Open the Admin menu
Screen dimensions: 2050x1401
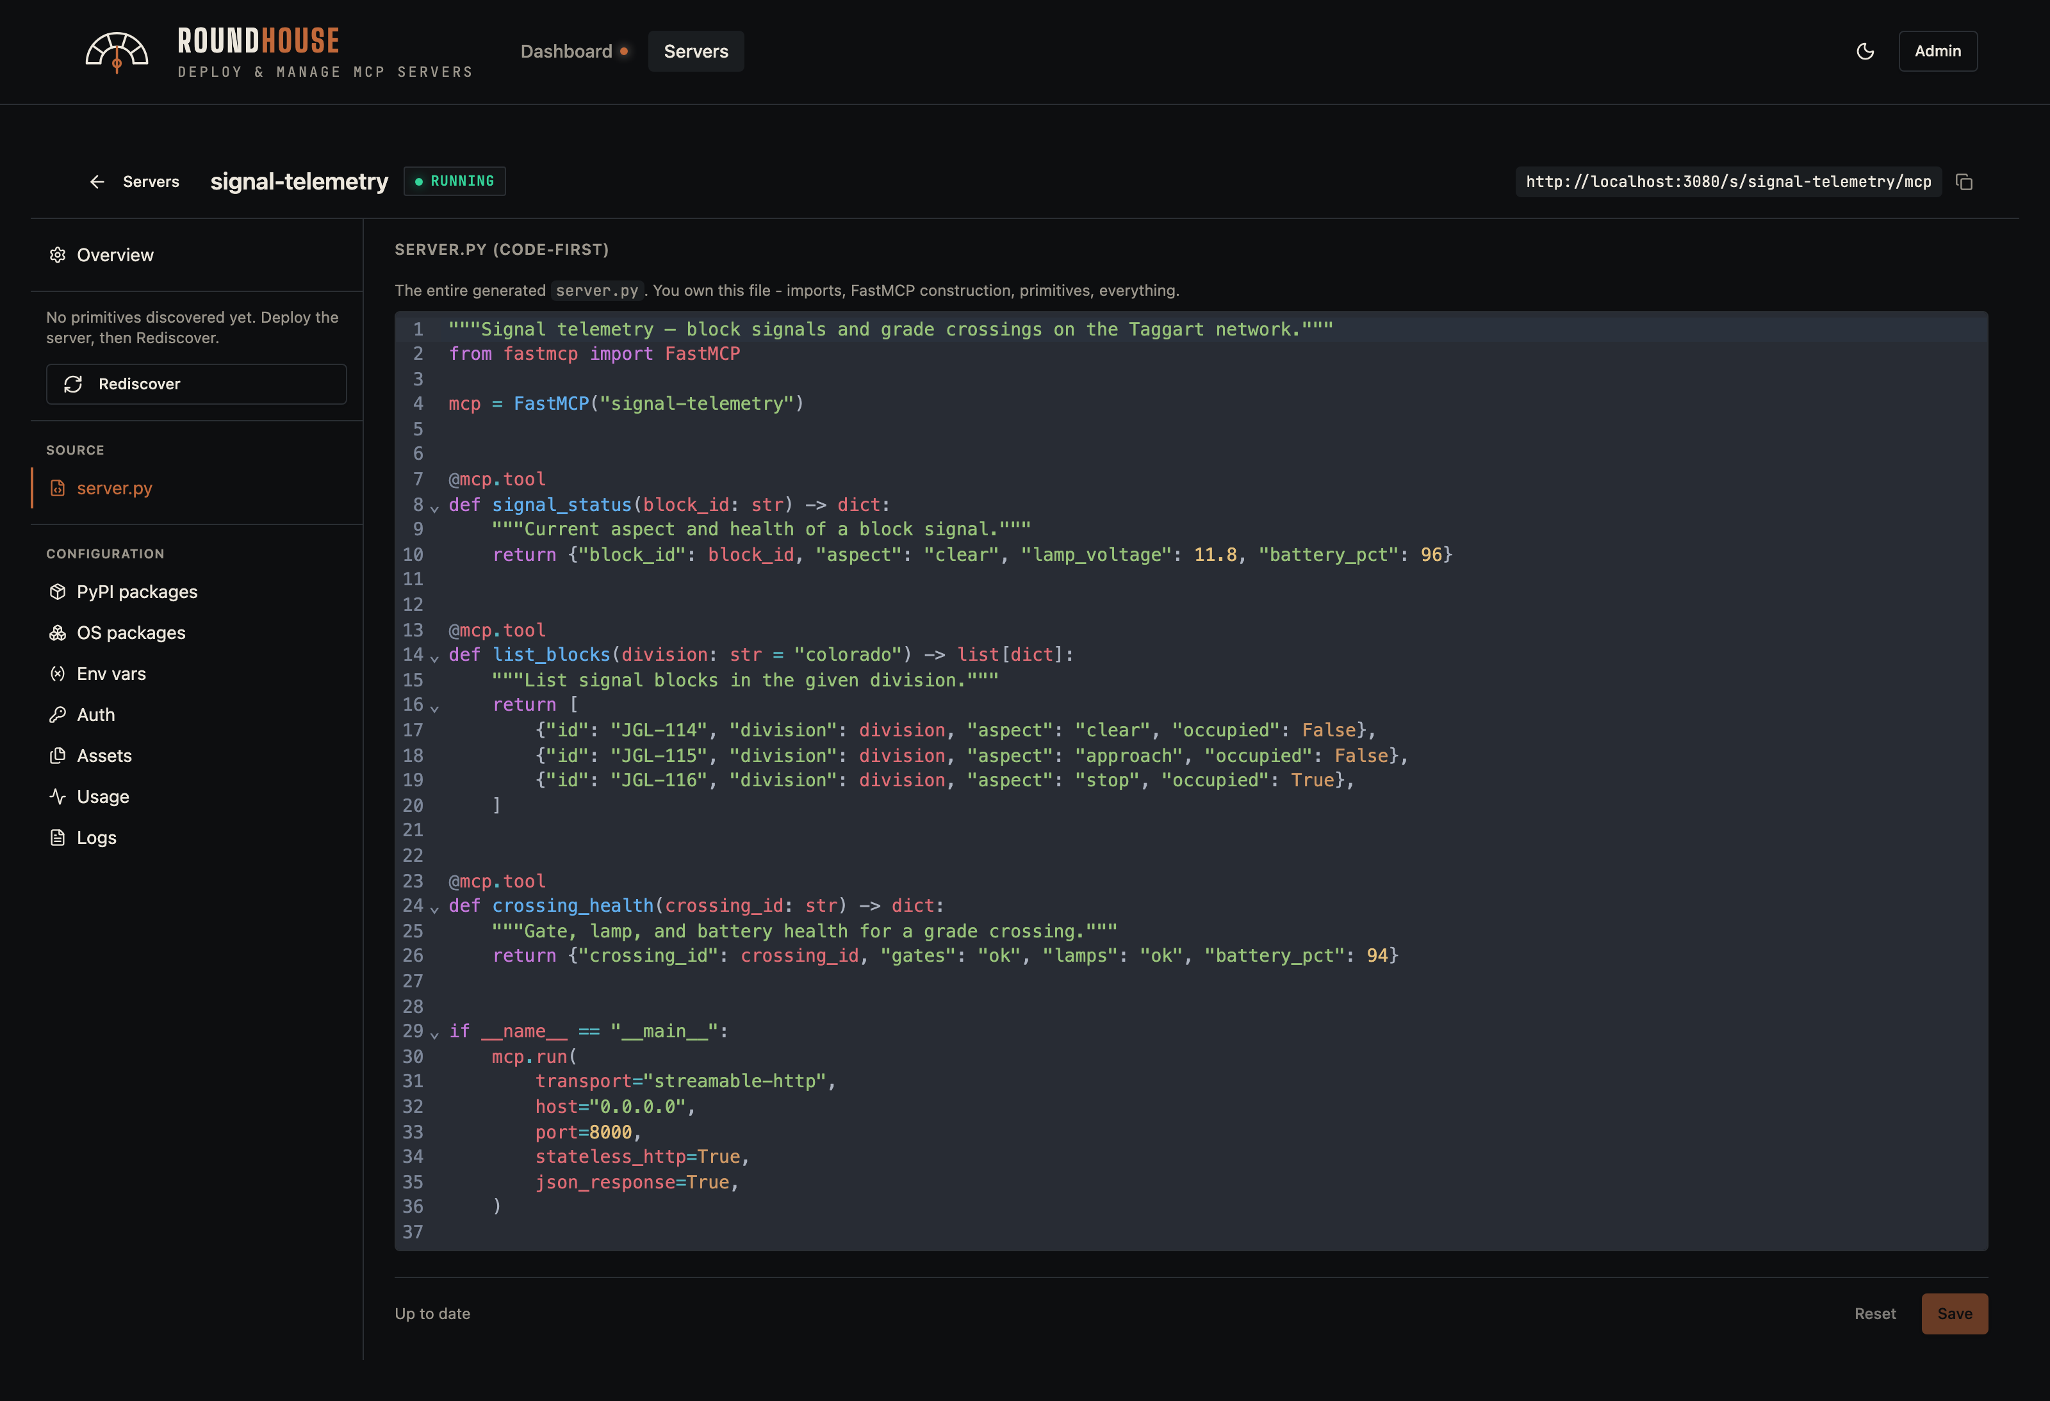point(1937,51)
